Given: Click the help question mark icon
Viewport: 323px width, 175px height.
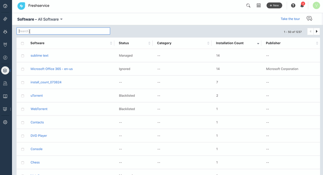Looking at the screenshot, I should coord(293,5).
